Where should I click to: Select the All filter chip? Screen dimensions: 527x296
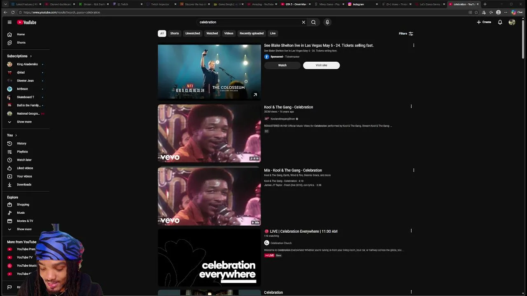coord(162,33)
